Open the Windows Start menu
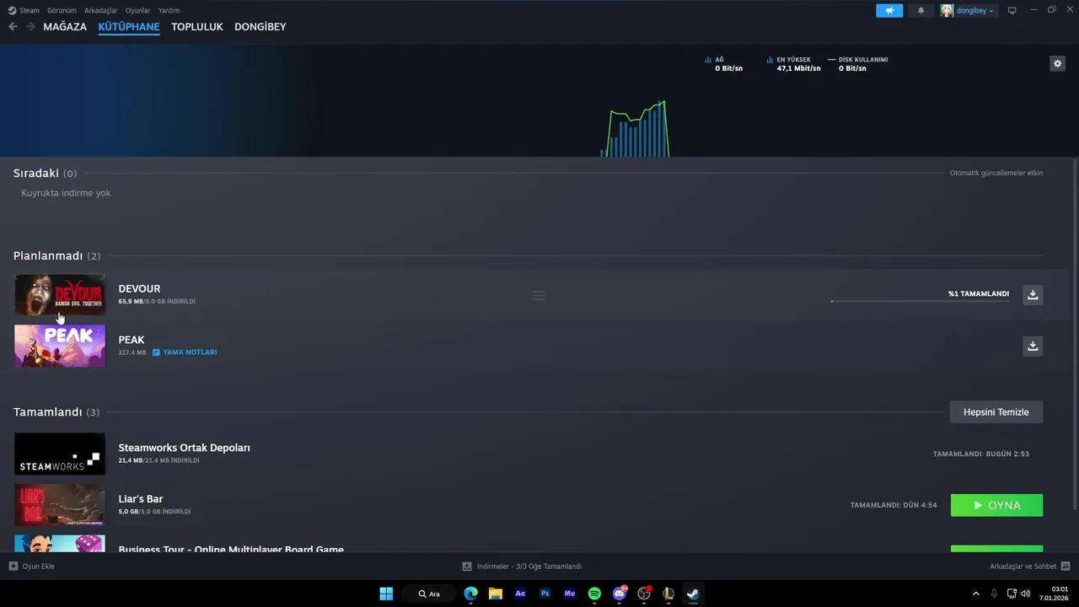This screenshot has width=1079, height=607. pyautogui.click(x=386, y=594)
